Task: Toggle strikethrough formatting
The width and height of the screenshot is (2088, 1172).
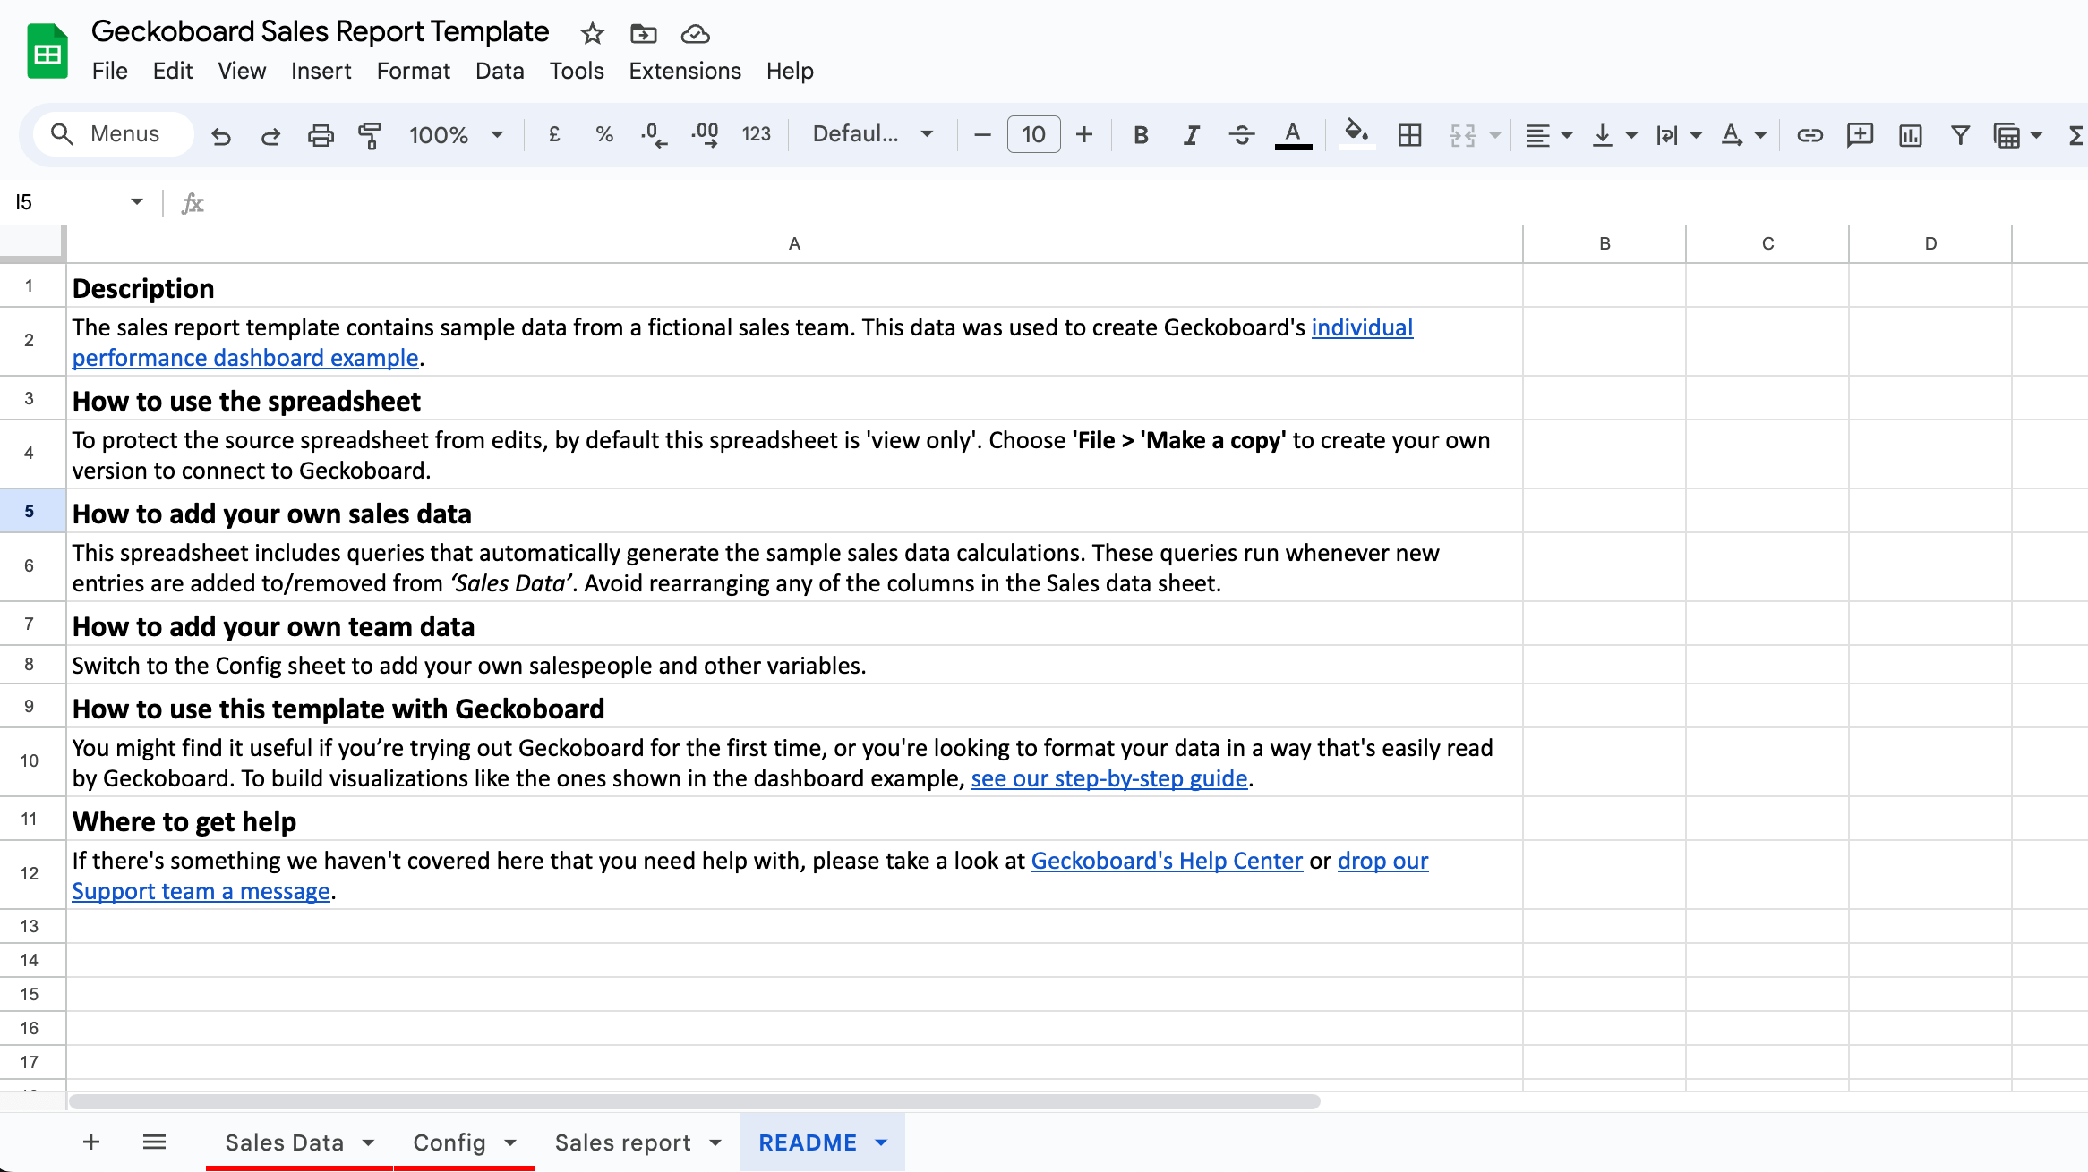Action: tap(1242, 134)
